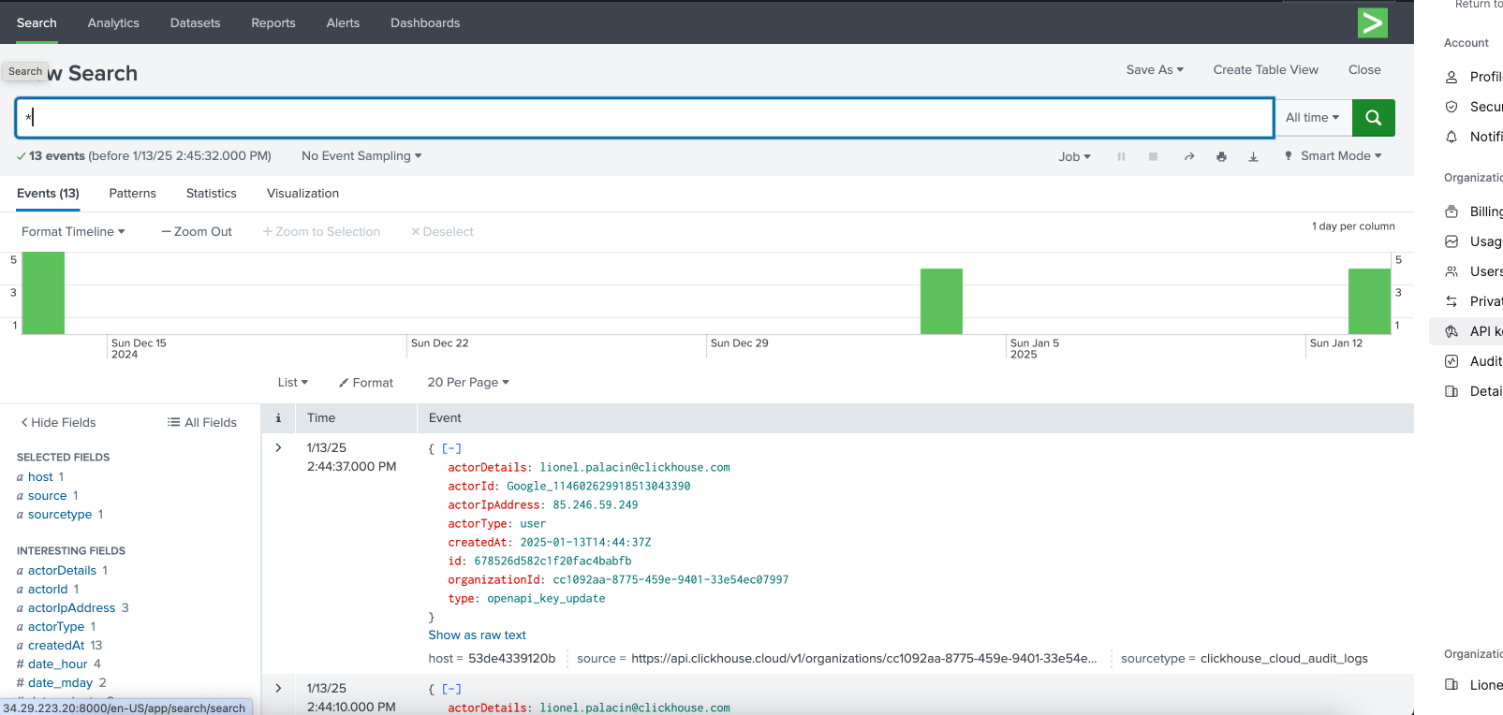Click the stop job icon
1503x715 pixels.
click(x=1153, y=157)
